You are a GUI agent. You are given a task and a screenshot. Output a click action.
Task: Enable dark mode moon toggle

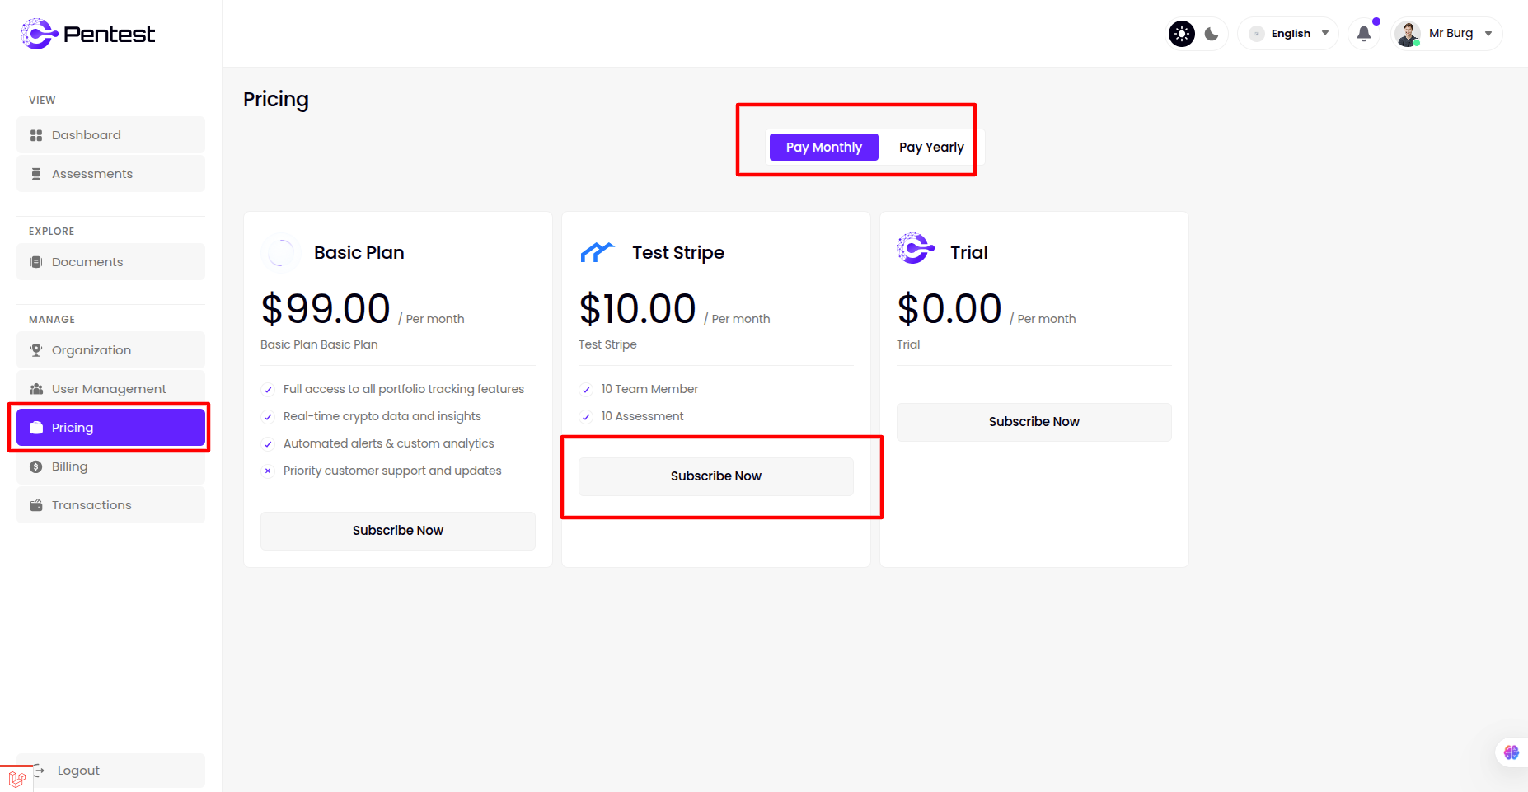coord(1212,34)
